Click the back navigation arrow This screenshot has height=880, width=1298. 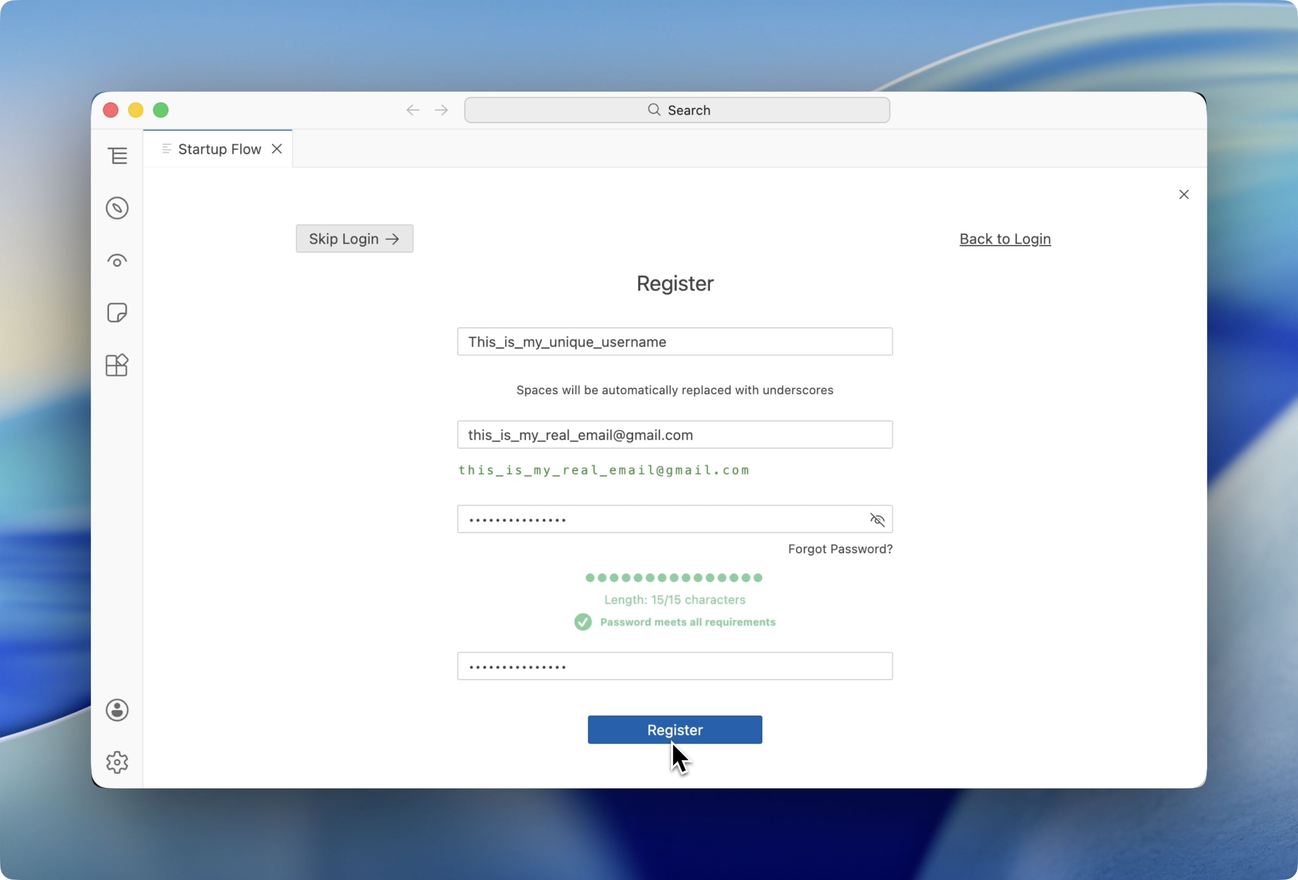[413, 109]
